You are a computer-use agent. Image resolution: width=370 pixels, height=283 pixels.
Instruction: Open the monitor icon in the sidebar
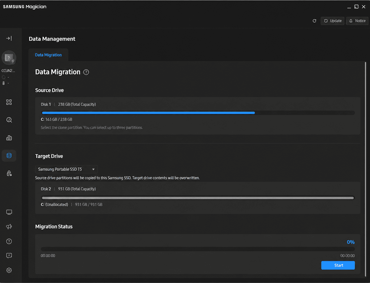9,212
